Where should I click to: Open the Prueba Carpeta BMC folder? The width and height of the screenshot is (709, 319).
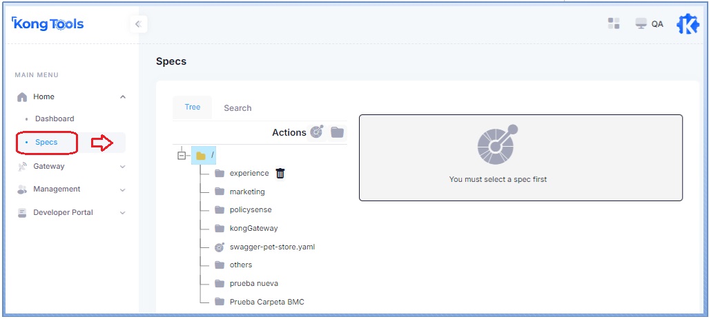pyautogui.click(x=266, y=302)
